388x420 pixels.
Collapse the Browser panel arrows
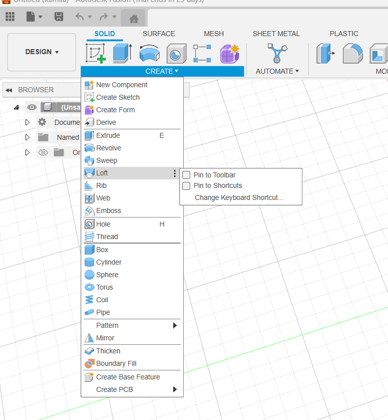(x=9, y=90)
